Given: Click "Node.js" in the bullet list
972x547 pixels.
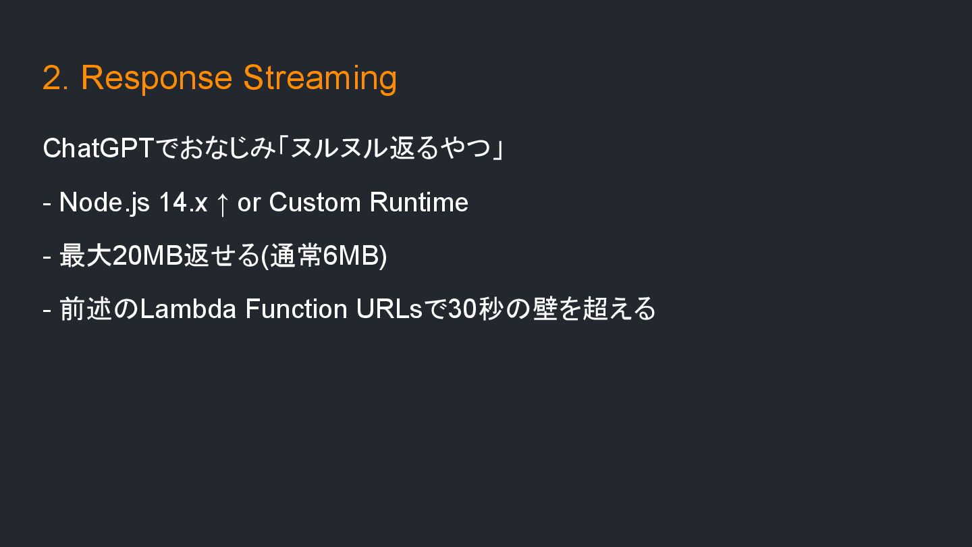Looking at the screenshot, I should pyautogui.click(x=104, y=203).
